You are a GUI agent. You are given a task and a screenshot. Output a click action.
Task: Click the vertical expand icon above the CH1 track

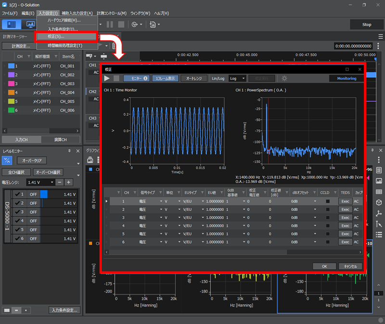[x=104, y=56]
